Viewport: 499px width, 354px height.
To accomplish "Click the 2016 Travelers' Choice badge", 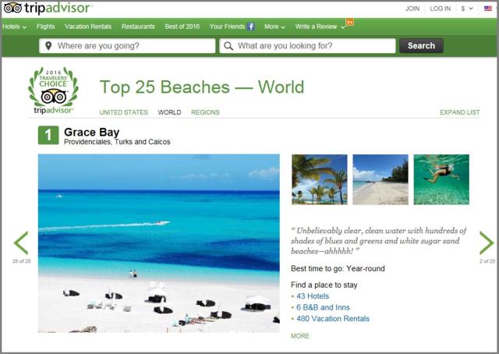I will point(53,90).
